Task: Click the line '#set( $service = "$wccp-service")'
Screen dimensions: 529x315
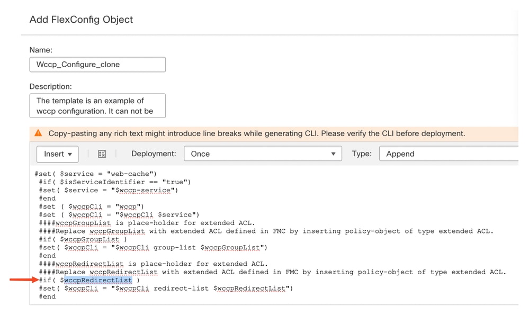Action: pos(109,190)
